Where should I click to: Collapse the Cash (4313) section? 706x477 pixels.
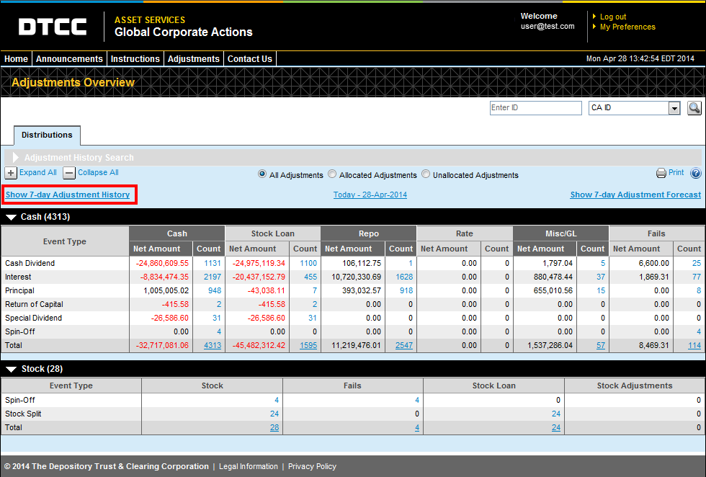pos(11,217)
